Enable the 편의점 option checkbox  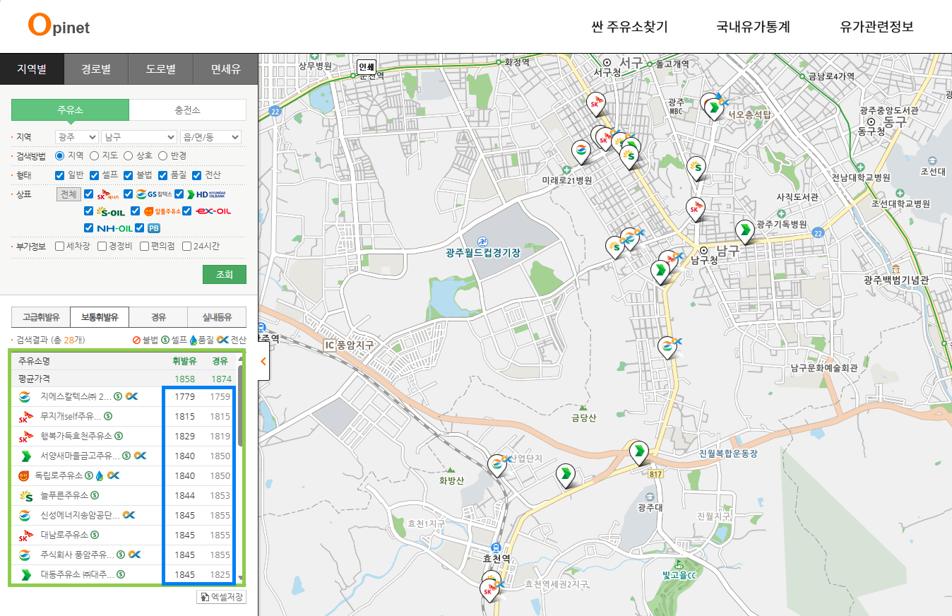[x=144, y=247]
